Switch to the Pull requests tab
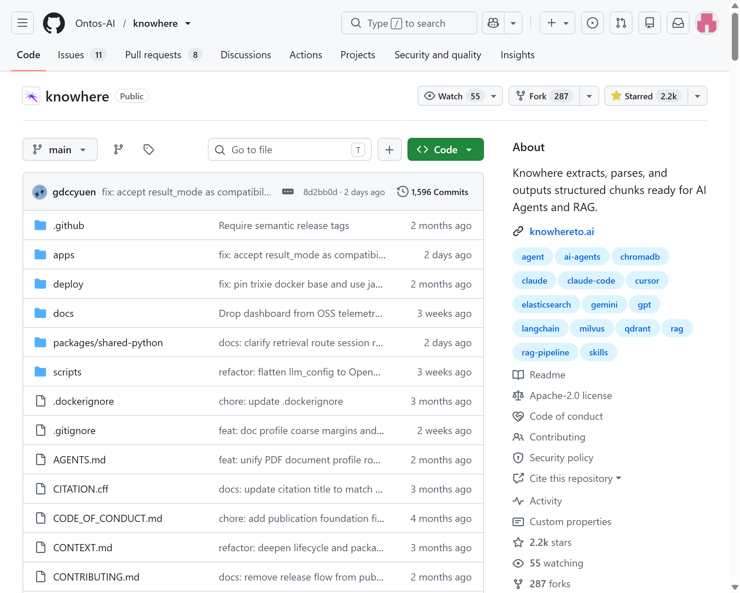Image resolution: width=740 pixels, height=593 pixels. pos(163,55)
